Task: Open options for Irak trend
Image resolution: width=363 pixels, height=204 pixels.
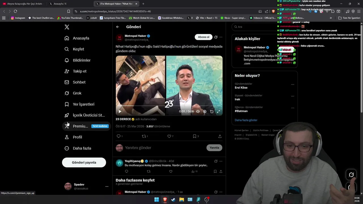Action: pyautogui.click(x=293, y=96)
